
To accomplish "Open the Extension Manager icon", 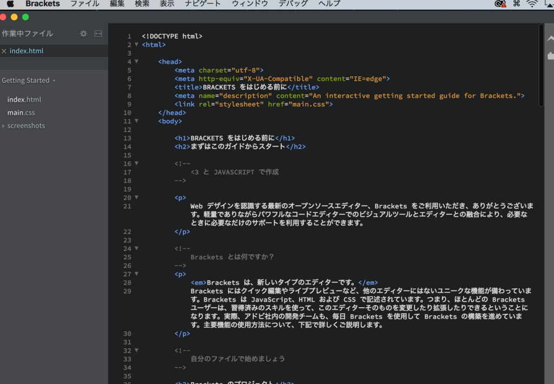I will pos(550,56).
